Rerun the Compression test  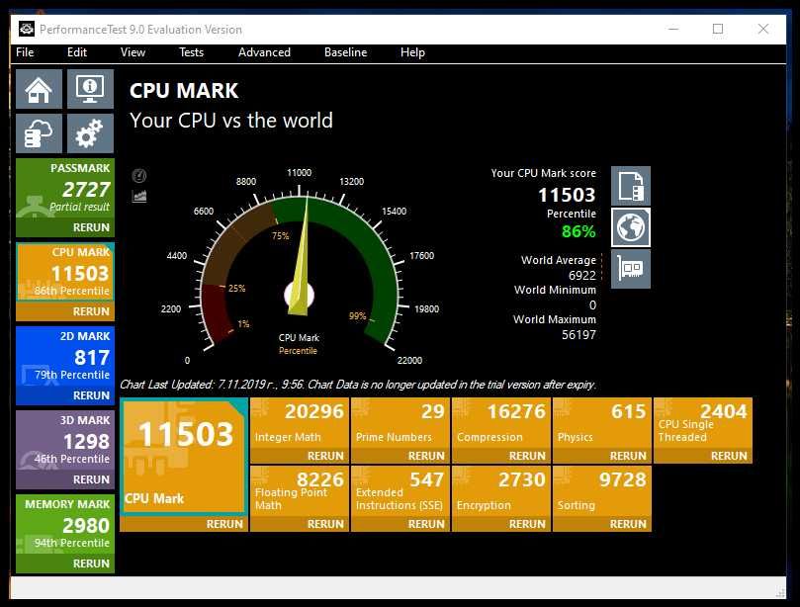[x=501, y=456]
